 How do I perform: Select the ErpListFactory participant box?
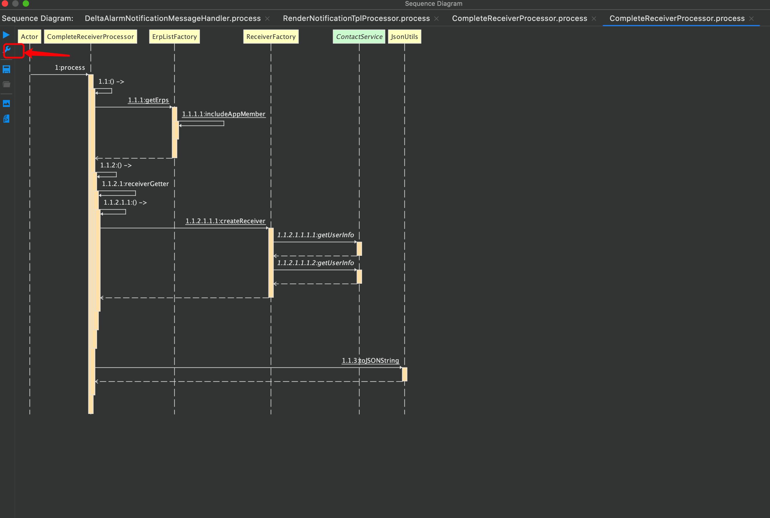coord(174,37)
